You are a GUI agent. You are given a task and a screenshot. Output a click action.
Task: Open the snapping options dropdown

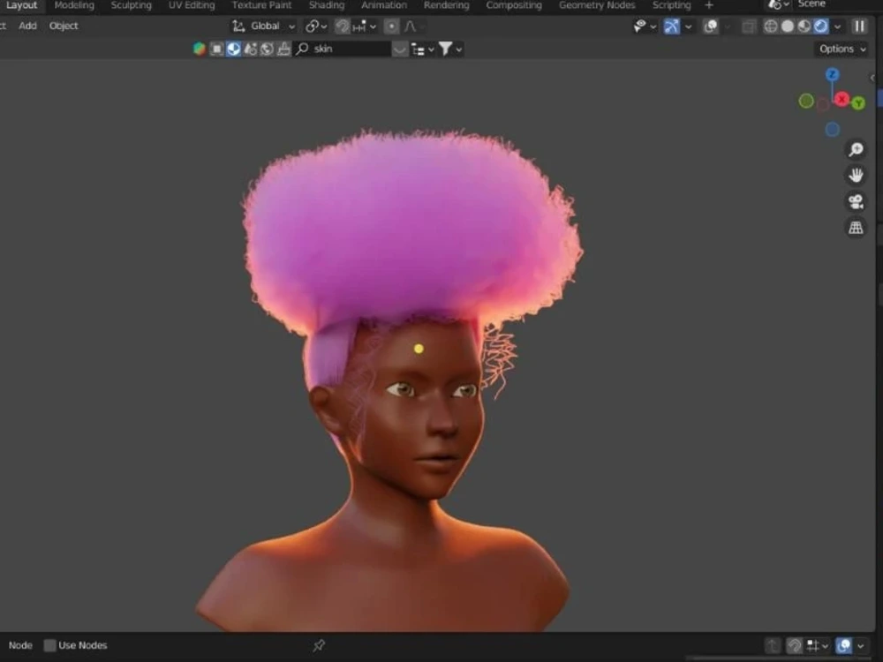(365, 26)
